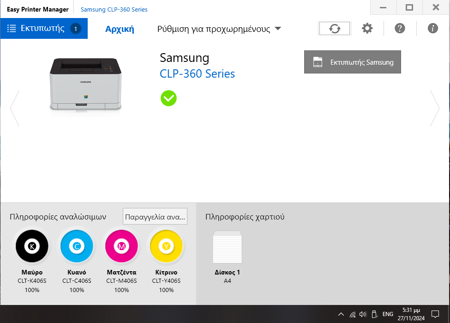The image size is (450, 323).
Task: Click the Δίσκος 1 label
Action: (x=227, y=272)
